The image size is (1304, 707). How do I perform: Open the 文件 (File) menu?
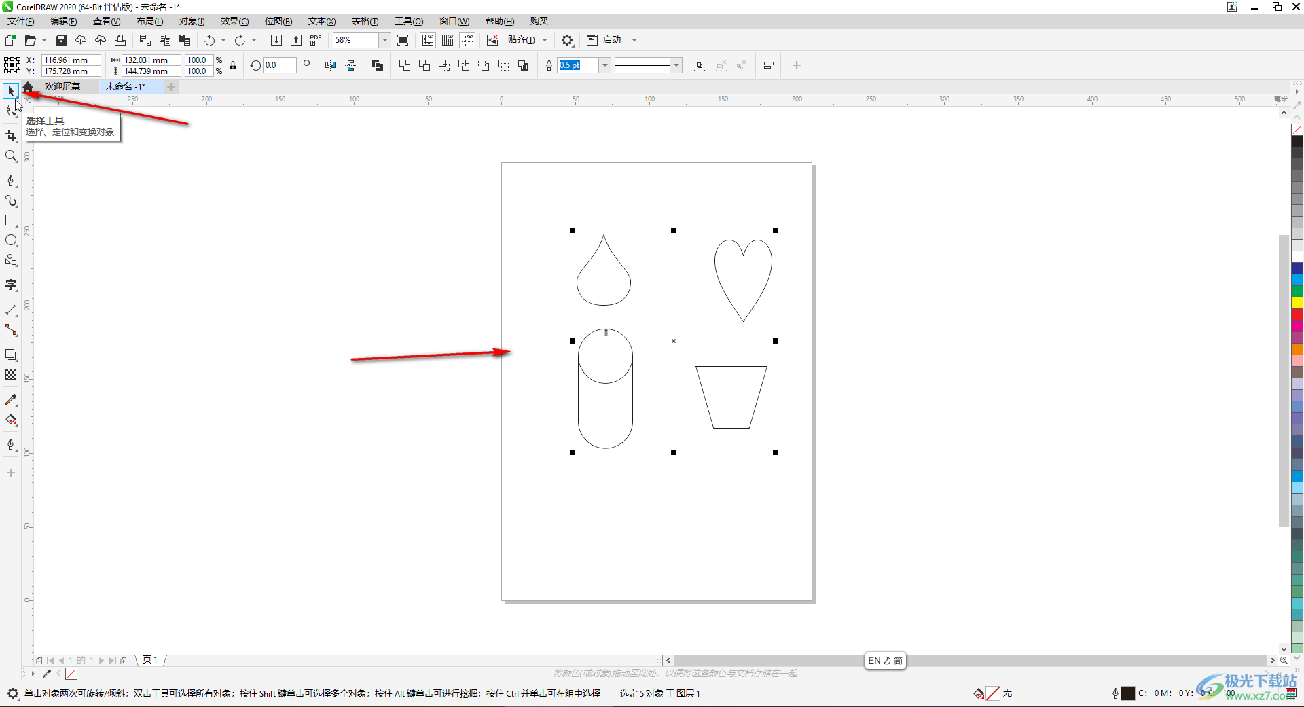[x=20, y=21]
